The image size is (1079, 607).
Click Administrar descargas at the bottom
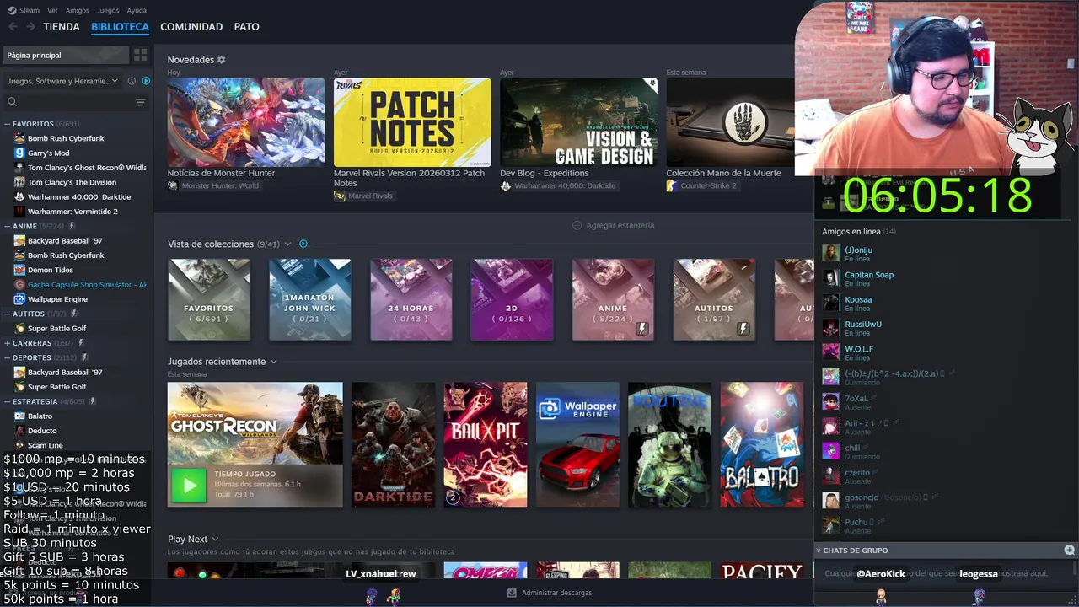[556, 593]
